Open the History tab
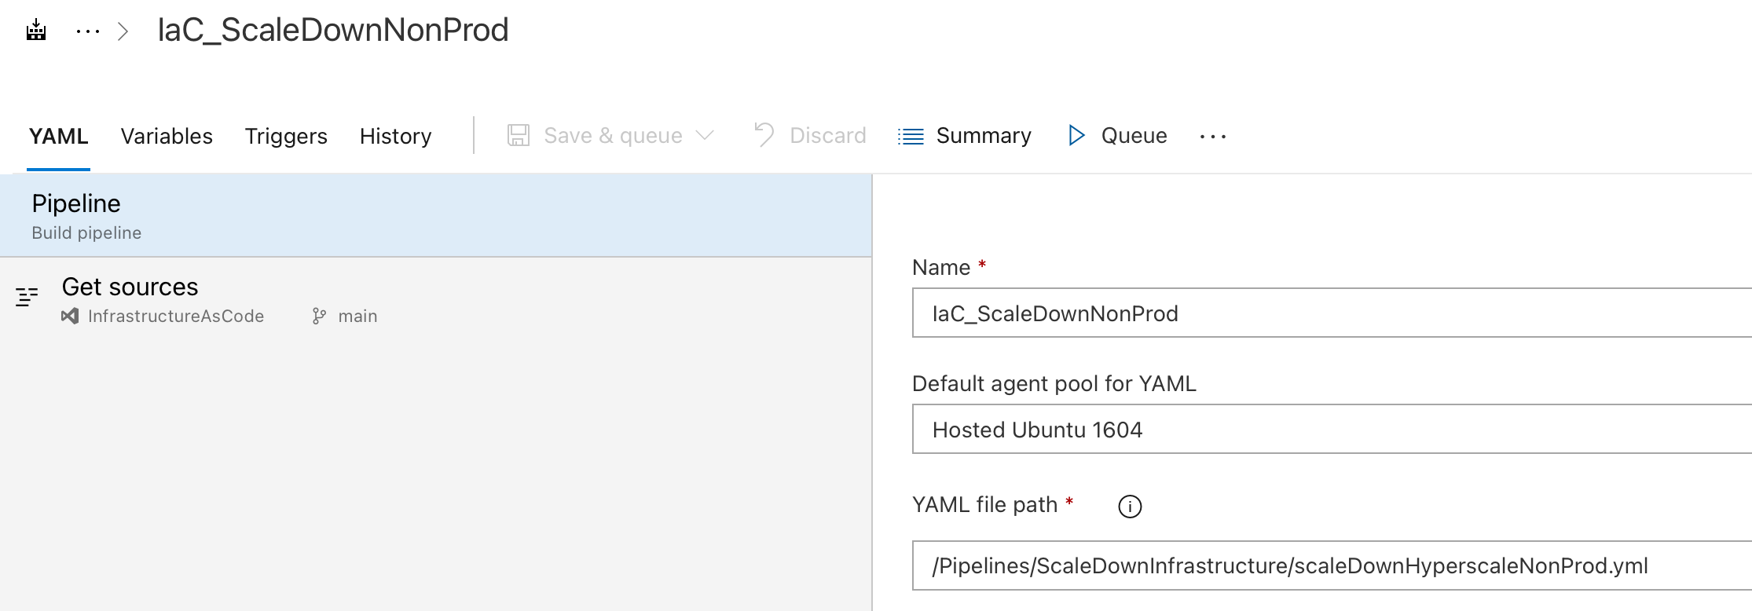Screen dimensions: 1752x611 395,135
